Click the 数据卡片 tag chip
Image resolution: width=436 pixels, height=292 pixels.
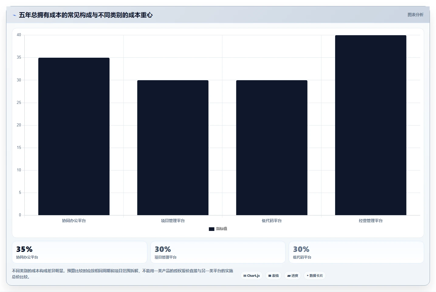click(314, 276)
